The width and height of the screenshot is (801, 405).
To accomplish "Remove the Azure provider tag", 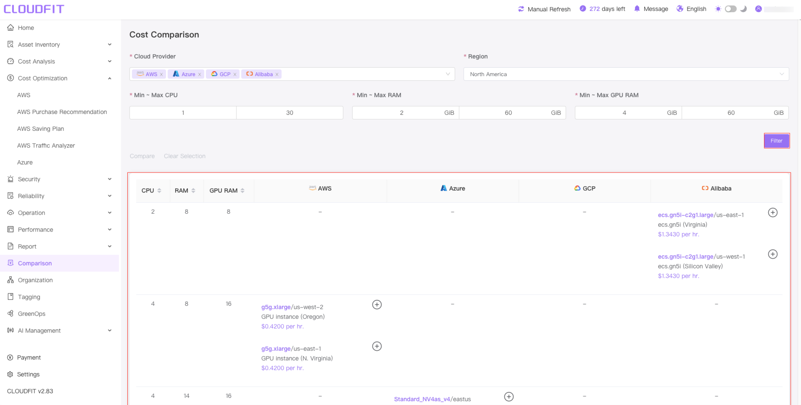I will (x=200, y=74).
